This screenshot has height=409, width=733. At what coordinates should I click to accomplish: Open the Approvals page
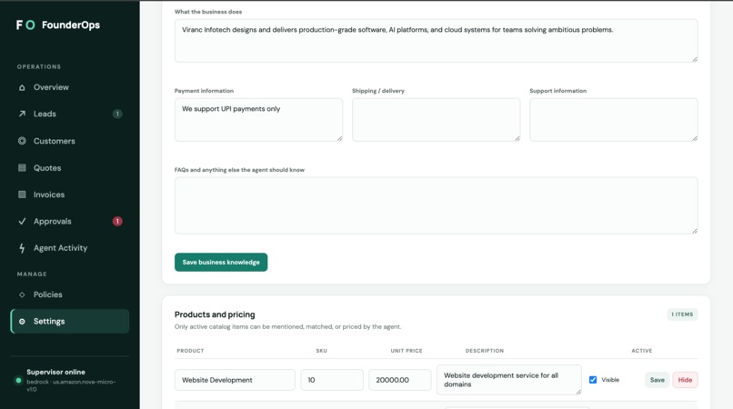[x=70, y=221]
